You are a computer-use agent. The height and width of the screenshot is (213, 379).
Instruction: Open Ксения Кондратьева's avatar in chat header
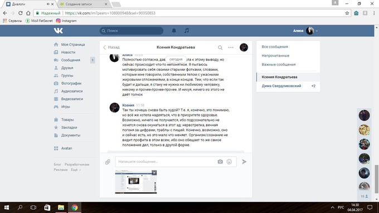(244, 47)
